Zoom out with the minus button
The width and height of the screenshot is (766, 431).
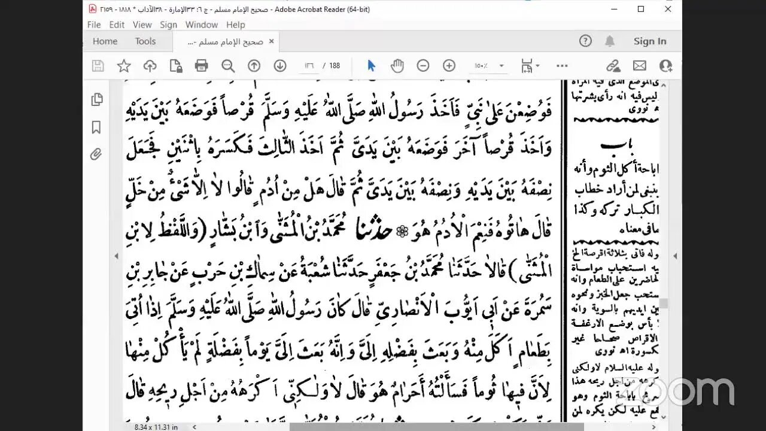tap(423, 66)
